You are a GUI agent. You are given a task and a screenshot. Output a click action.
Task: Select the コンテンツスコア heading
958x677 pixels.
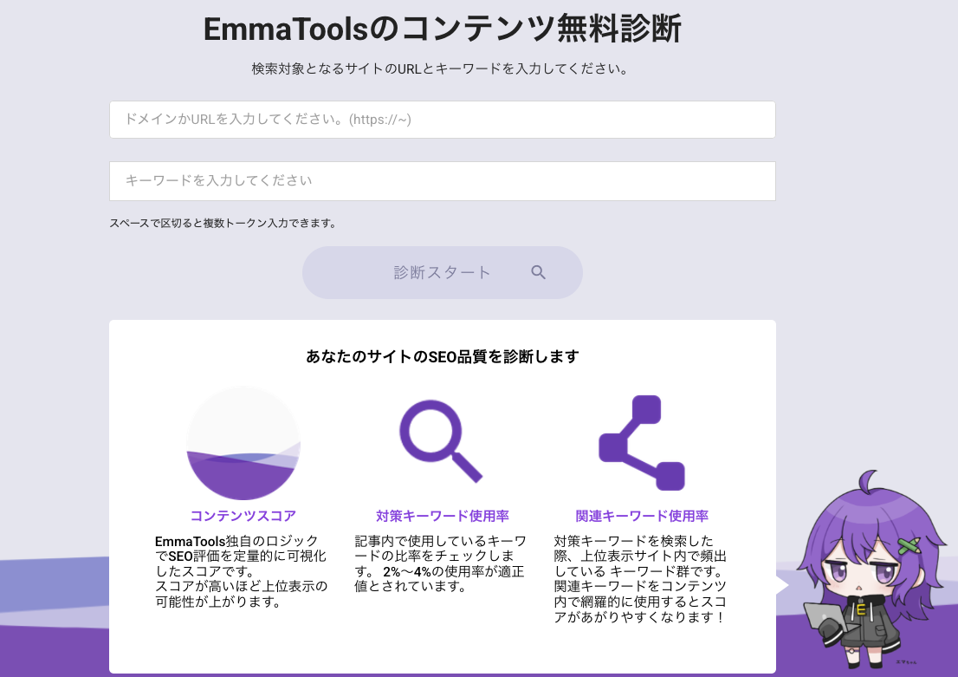pyautogui.click(x=243, y=516)
